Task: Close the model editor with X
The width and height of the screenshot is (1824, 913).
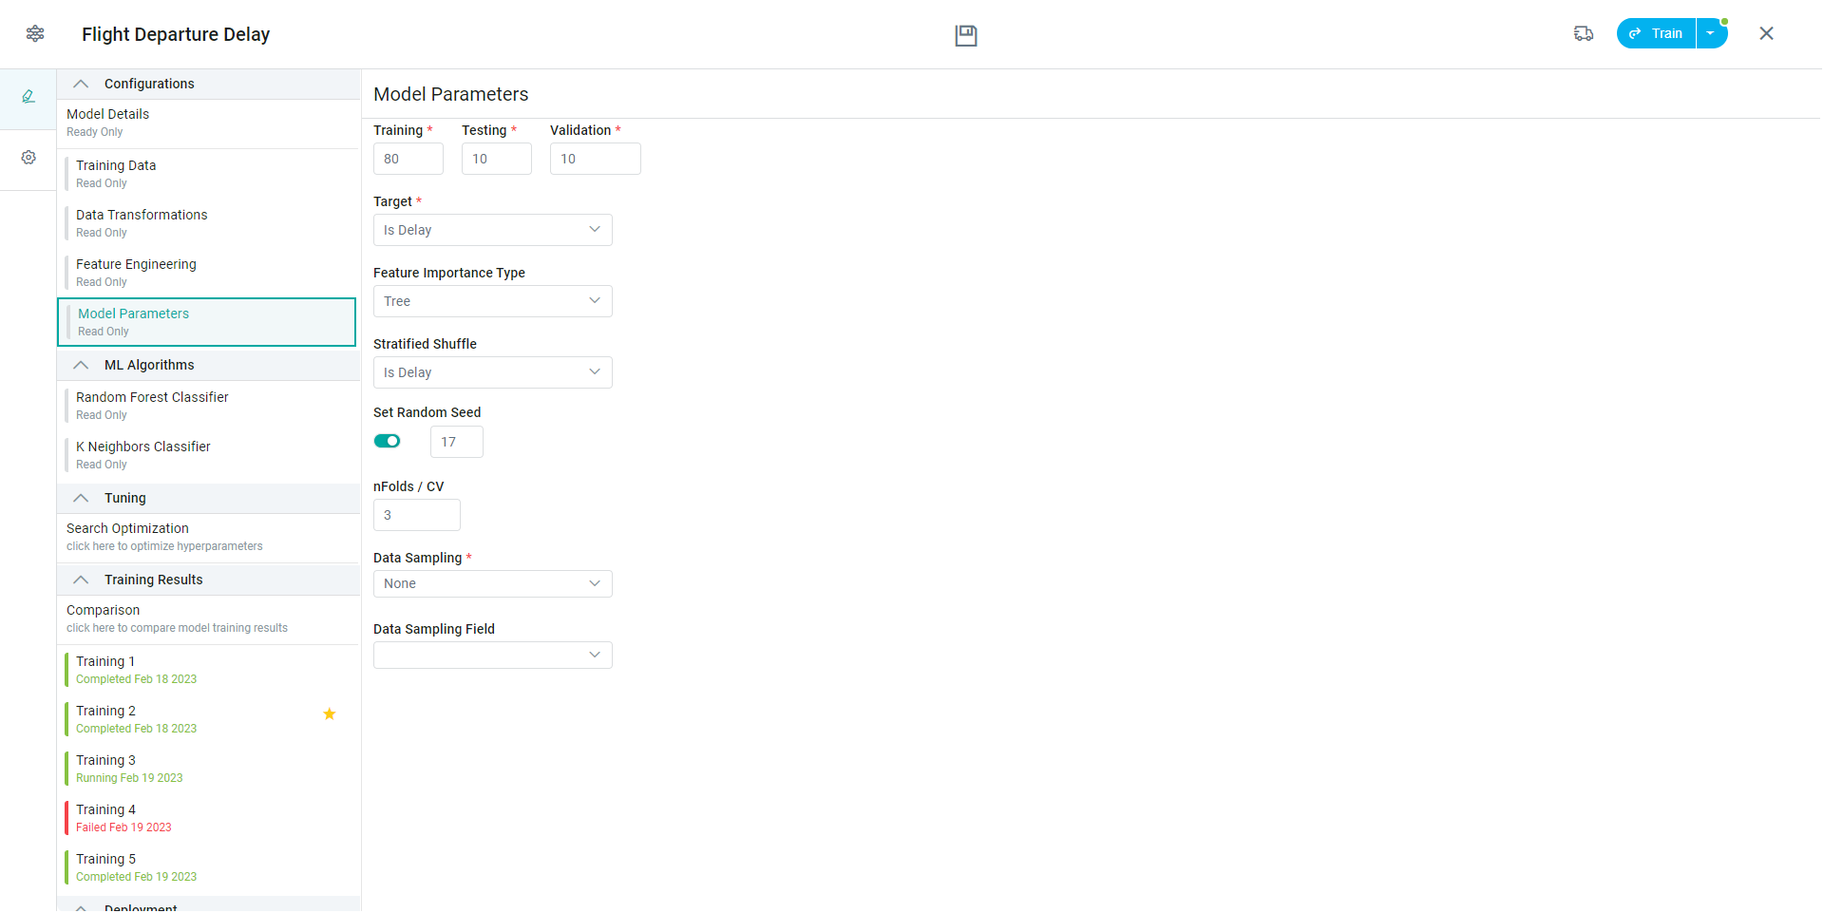Action: coord(1766,33)
